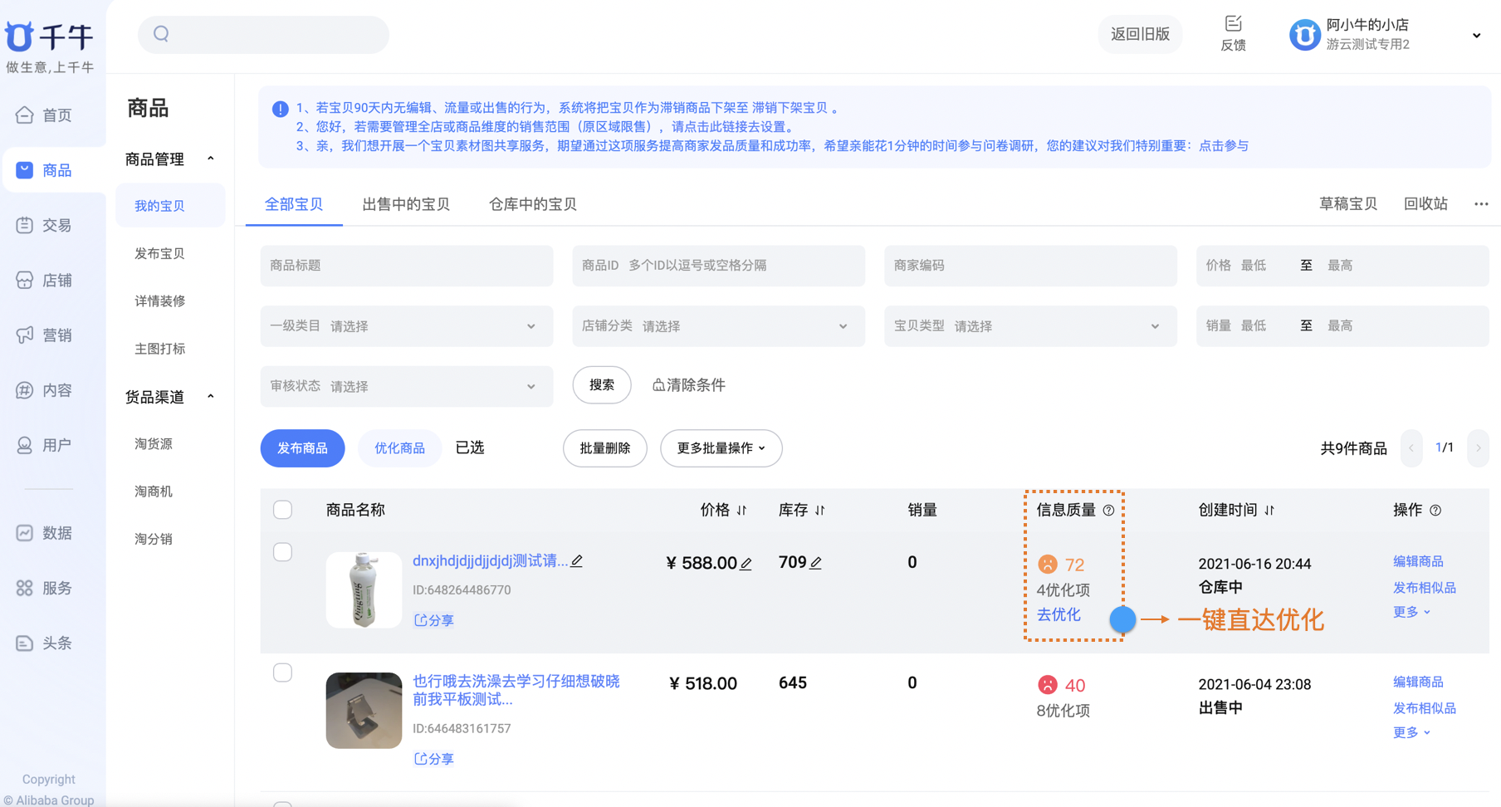The width and height of the screenshot is (1501, 807).
Task: Click edit pencil beside ¥ 588.00 price
Action: point(746,564)
